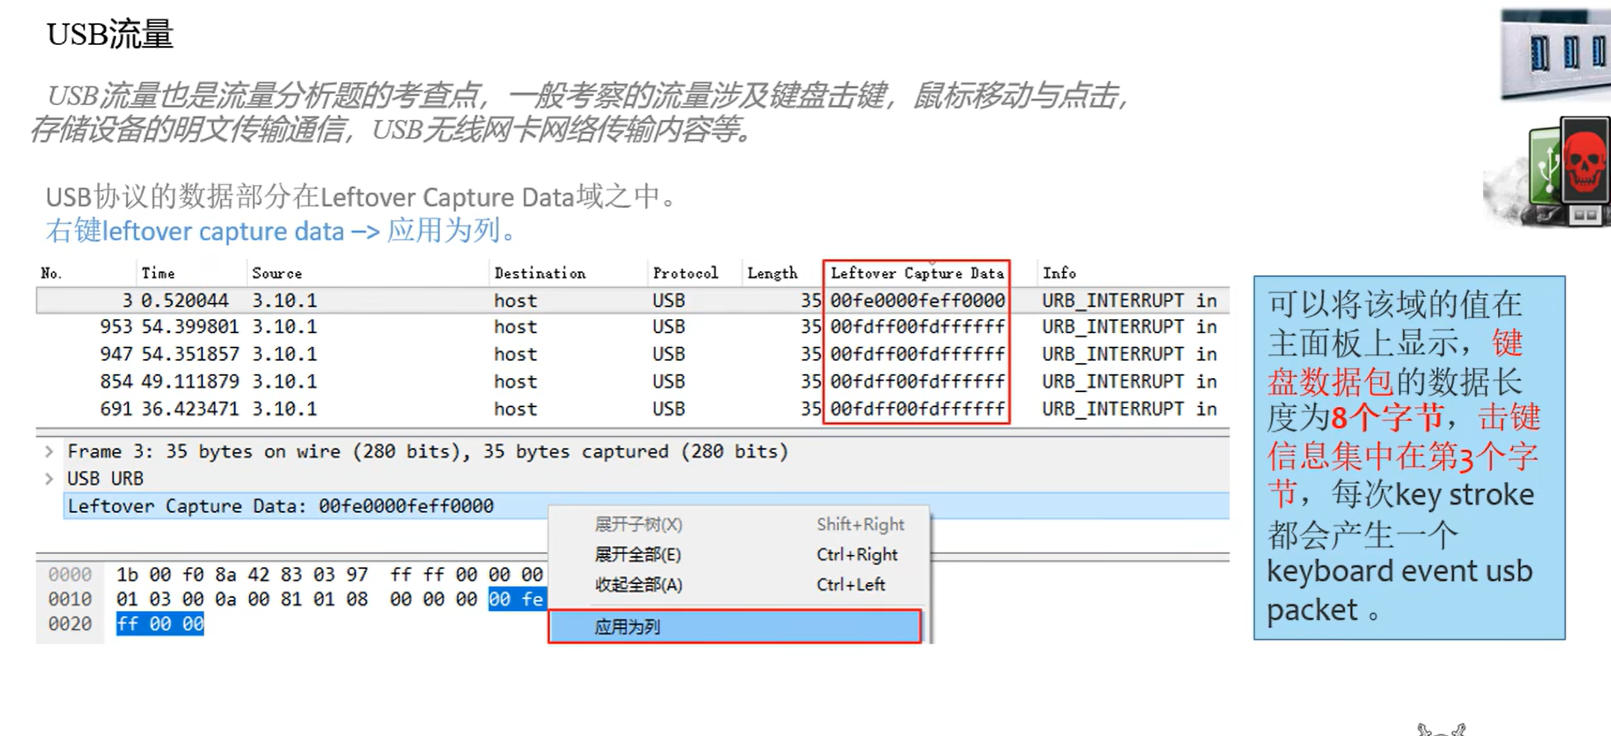
Task: Expand the Frame 3 tree node
Action: click(49, 451)
